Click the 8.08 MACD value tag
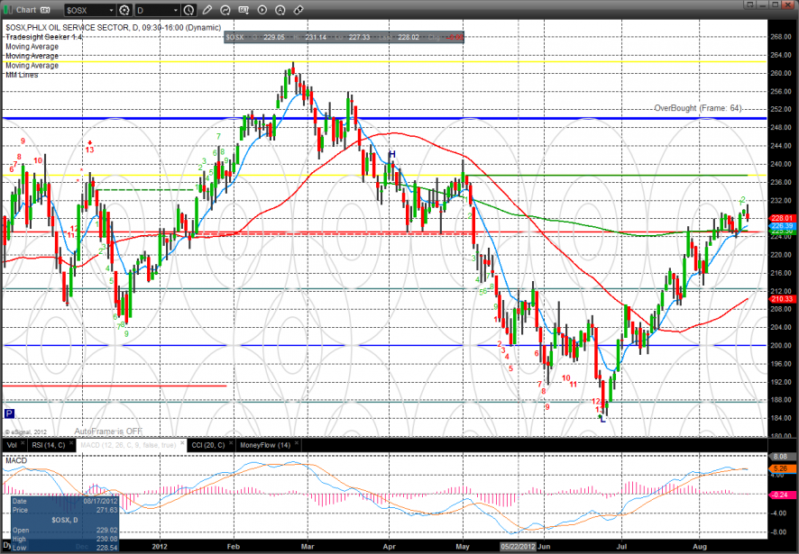This screenshot has width=799, height=554. 781,457
